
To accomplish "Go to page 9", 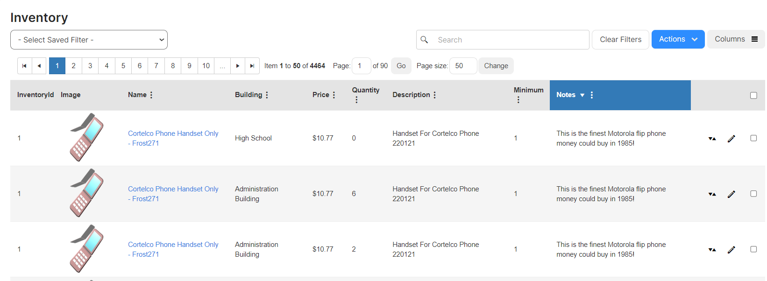I will [x=189, y=66].
